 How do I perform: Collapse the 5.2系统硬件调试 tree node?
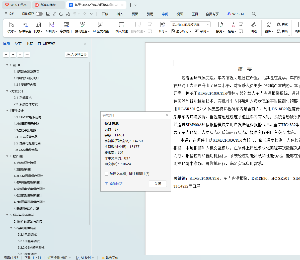point(11,228)
